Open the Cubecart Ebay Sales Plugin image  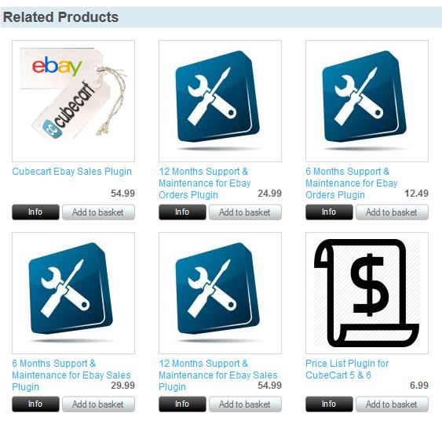pyautogui.click(x=73, y=101)
